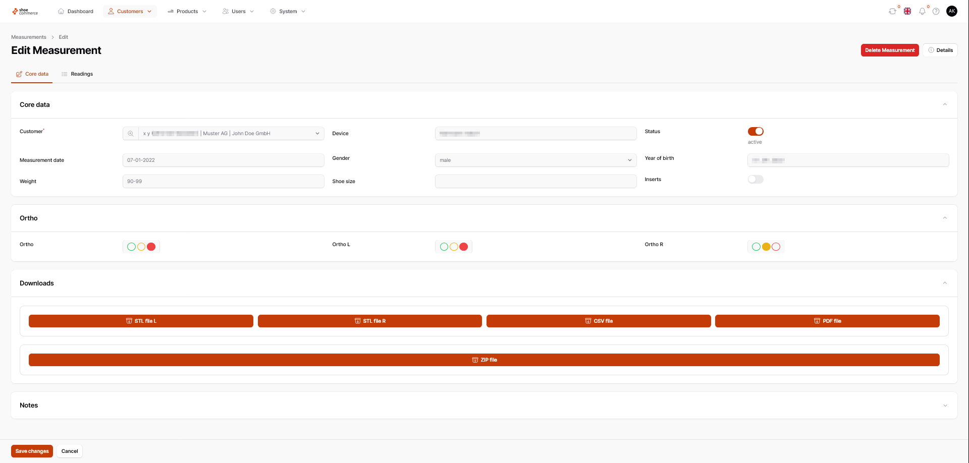Switch to the Readings tab
The image size is (969, 463).
click(77, 74)
